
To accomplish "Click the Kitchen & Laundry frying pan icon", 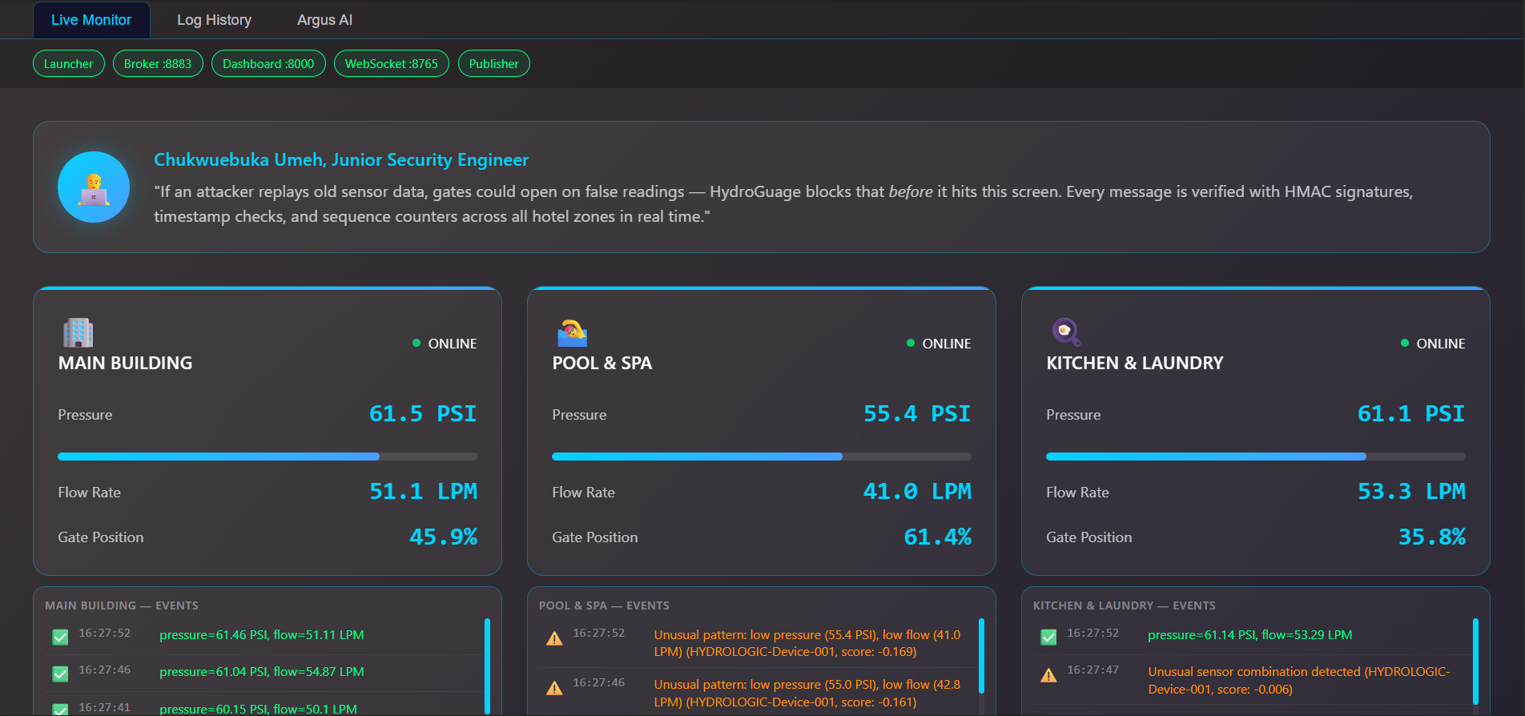I will pos(1066,332).
